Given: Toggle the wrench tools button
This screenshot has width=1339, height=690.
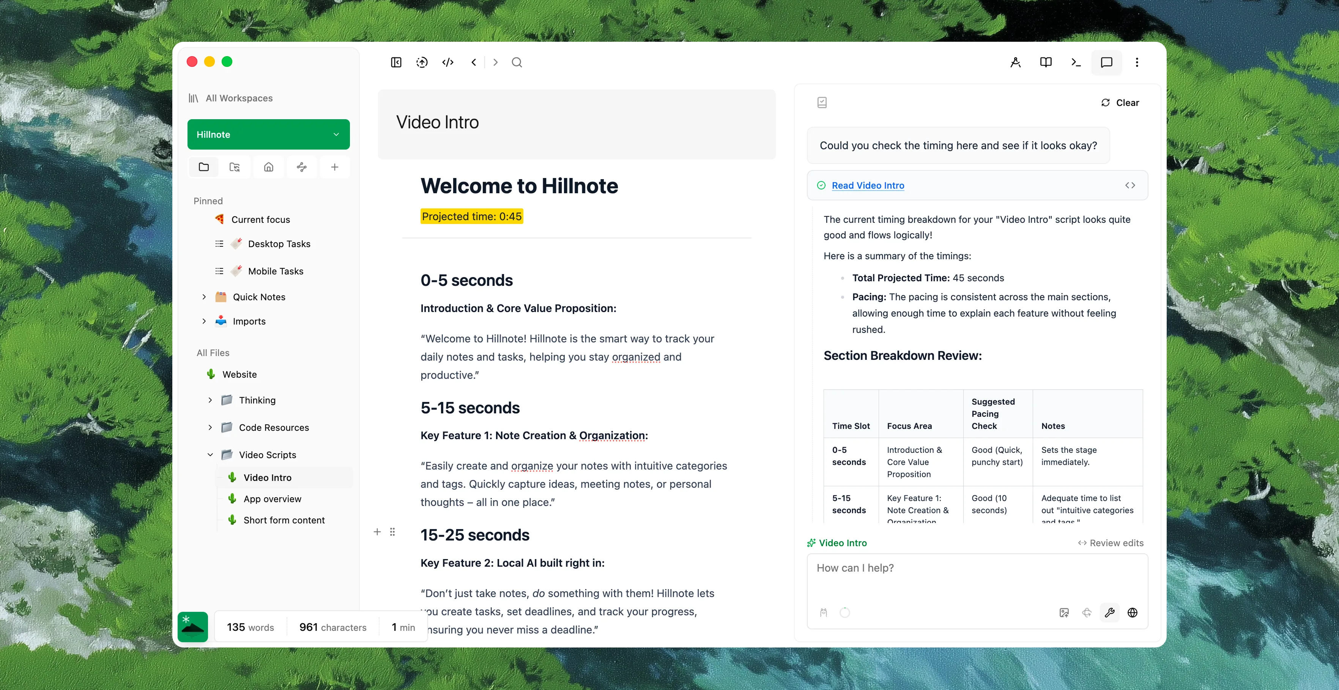Looking at the screenshot, I should pyautogui.click(x=1110, y=613).
